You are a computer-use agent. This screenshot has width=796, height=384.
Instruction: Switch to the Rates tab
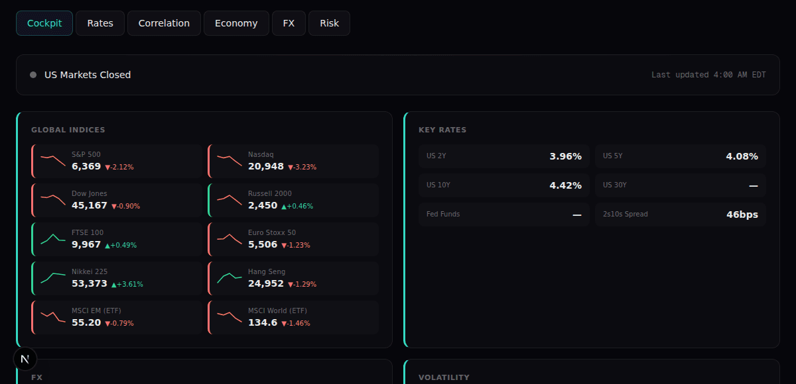[x=99, y=23]
